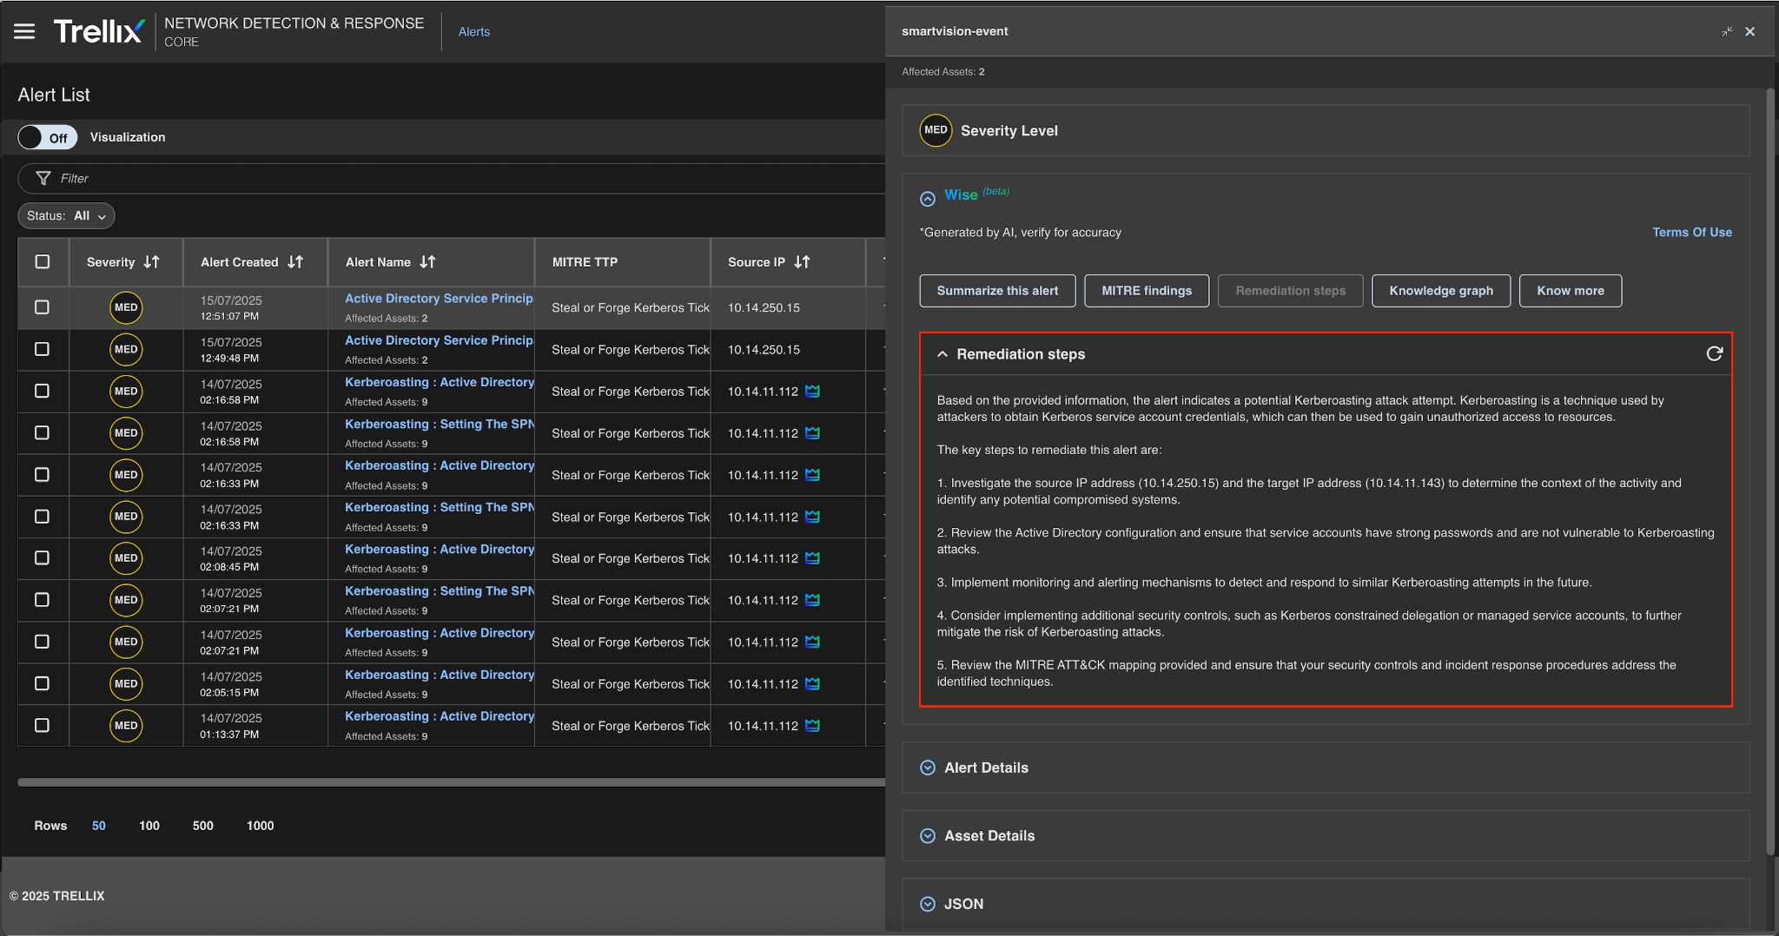Open the Alerts tab in header
The image size is (1779, 936).
click(473, 32)
